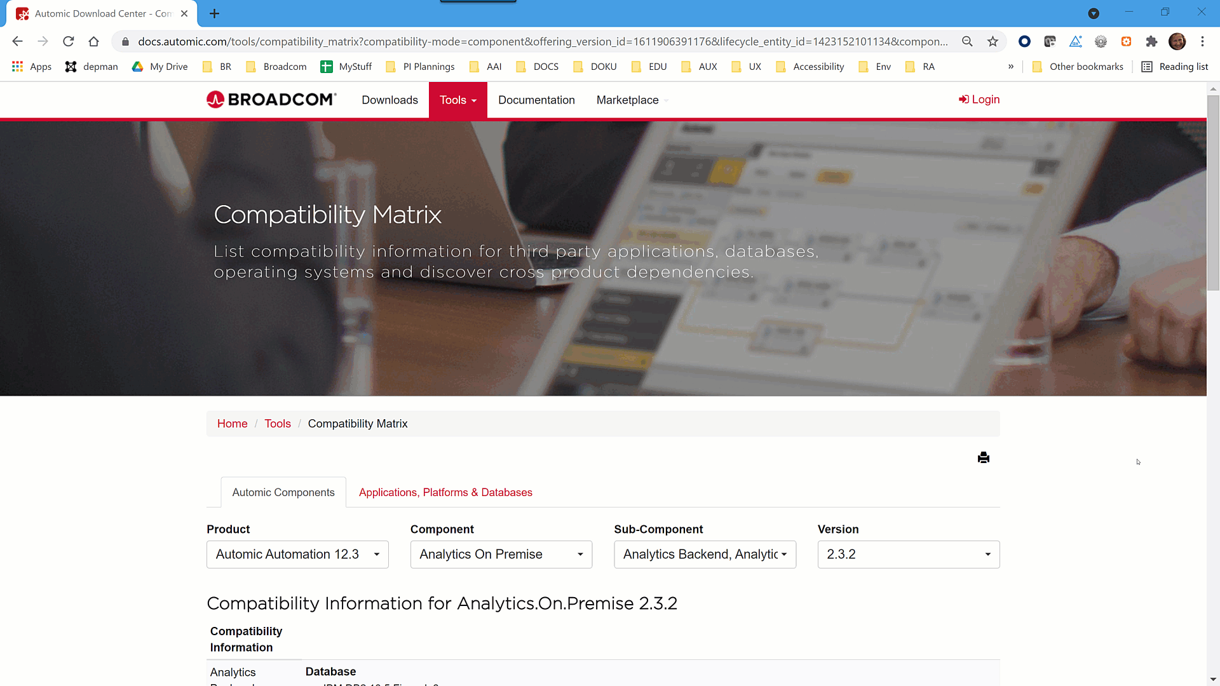Open the orange gear extension icon
Image resolution: width=1220 pixels, height=686 pixels.
1127,41
